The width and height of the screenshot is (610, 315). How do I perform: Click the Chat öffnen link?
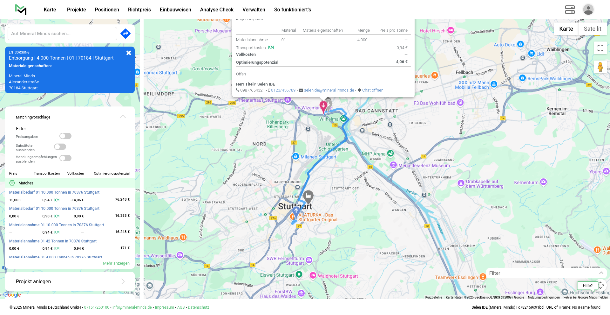coord(373,90)
